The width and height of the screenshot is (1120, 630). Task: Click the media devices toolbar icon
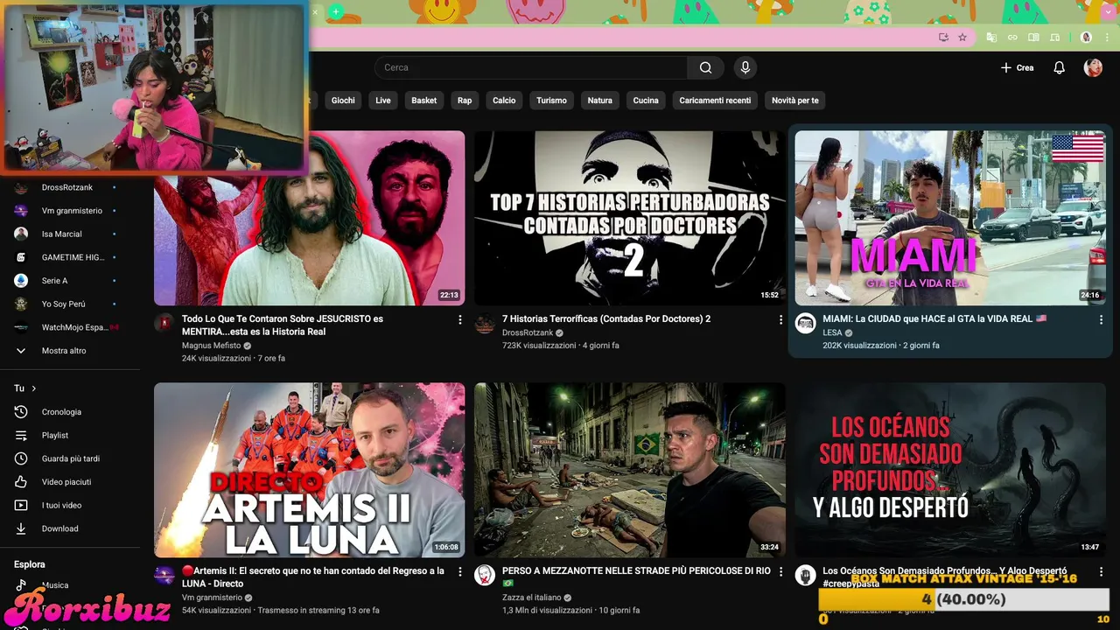click(1054, 37)
